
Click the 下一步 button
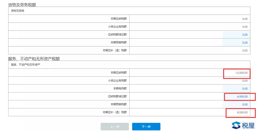pos(146,126)
